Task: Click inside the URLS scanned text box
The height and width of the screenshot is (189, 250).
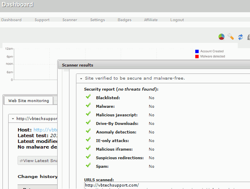Action: tap(163, 185)
